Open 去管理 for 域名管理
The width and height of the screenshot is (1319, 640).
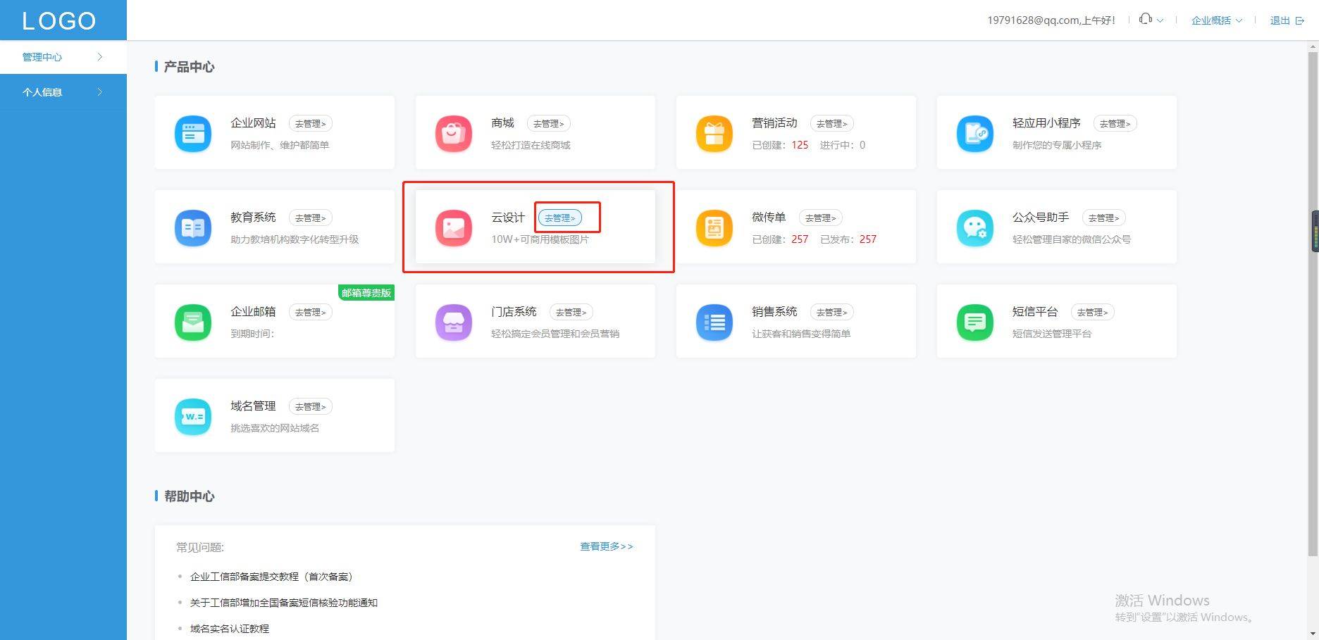(311, 406)
